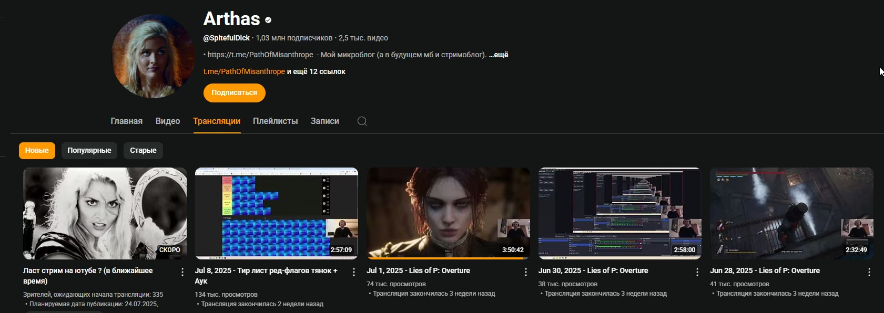Expand channel description with ...ещё
This screenshot has height=313, width=884.
pos(499,55)
